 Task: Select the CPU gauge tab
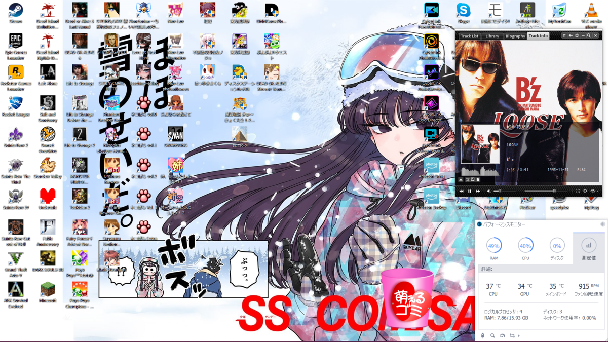tap(525, 249)
